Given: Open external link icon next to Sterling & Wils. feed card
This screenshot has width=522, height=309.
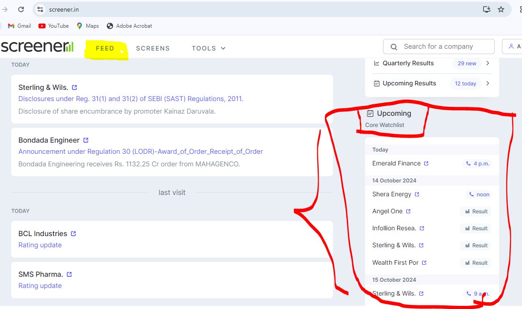Looking at the screenshot, I should [75, 87].
